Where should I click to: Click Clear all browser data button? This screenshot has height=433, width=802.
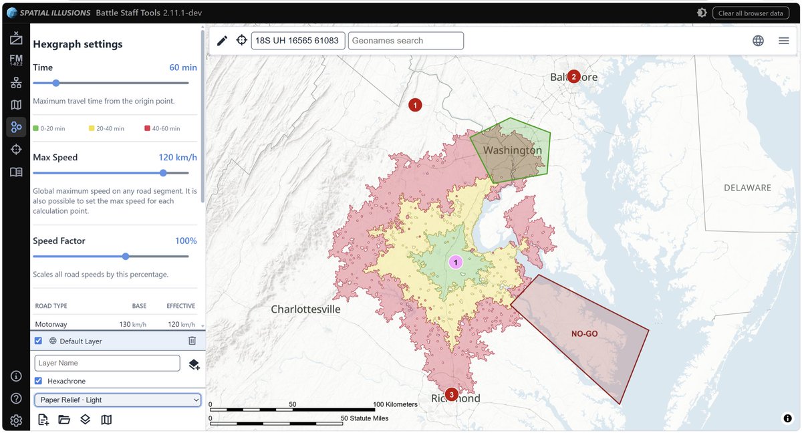pos(751,13)
